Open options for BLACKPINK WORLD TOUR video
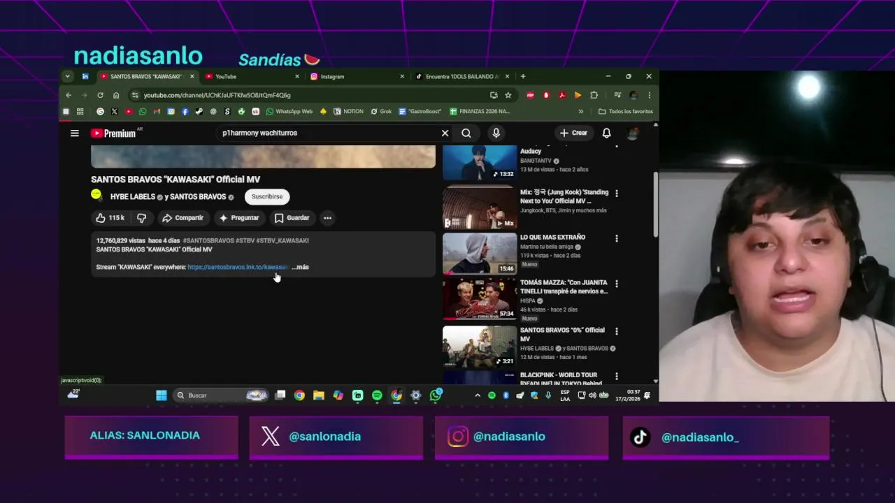895x503 pixels. (616, 377)
